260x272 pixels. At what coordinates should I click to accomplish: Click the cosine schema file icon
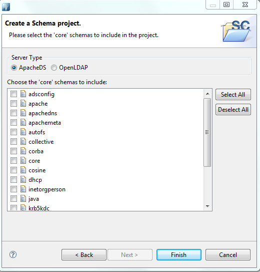[23, 170]
